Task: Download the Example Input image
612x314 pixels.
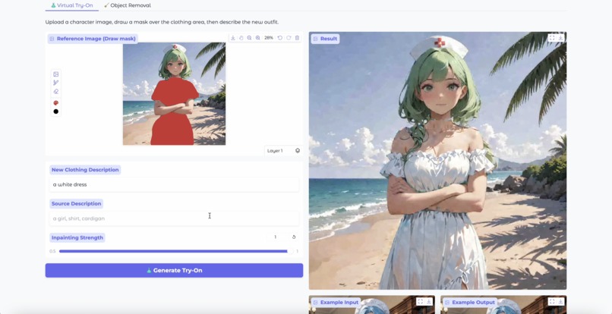Action: tap(428, 301)
